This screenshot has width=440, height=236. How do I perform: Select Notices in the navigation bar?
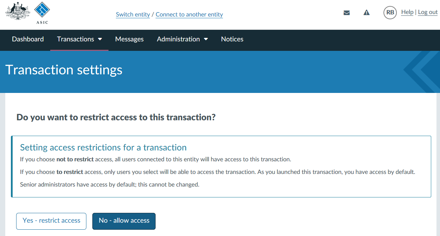point(232,39)
